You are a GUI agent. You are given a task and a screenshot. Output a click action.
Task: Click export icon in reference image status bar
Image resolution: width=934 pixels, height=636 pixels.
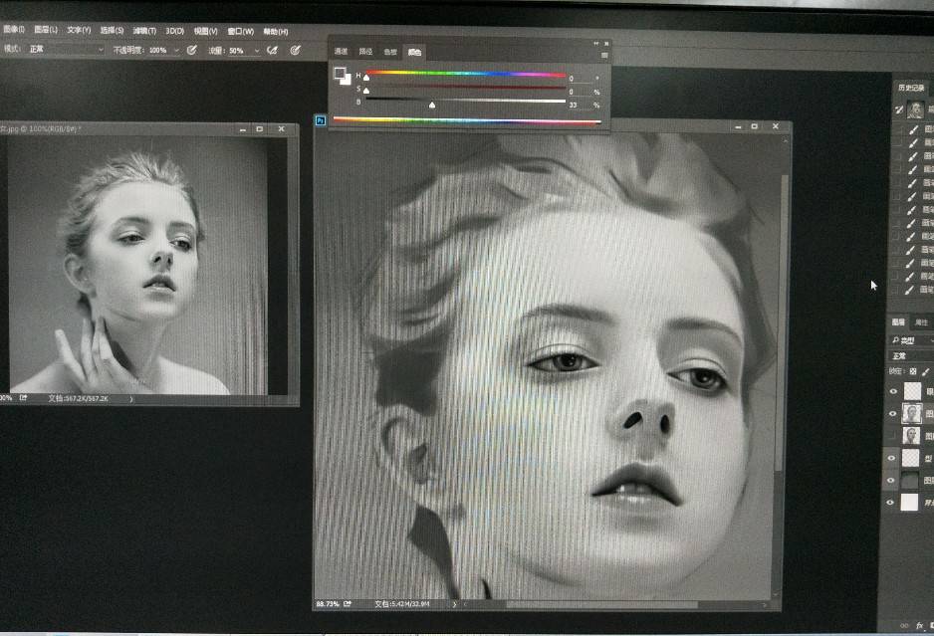(x=23, y=398)
